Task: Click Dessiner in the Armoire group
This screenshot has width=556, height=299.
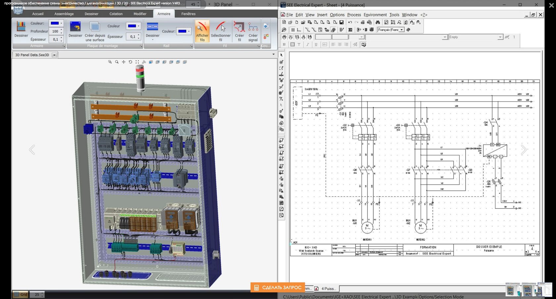Action: [x=21, y=29]
